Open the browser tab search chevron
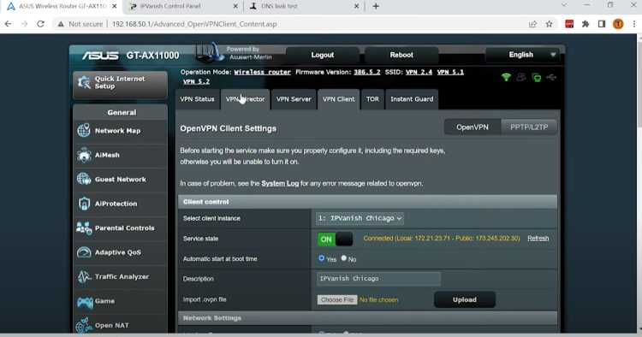This screenshot has width=642, height=337. coord(564,5)
